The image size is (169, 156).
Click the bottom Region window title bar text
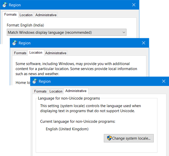point(45,81)
